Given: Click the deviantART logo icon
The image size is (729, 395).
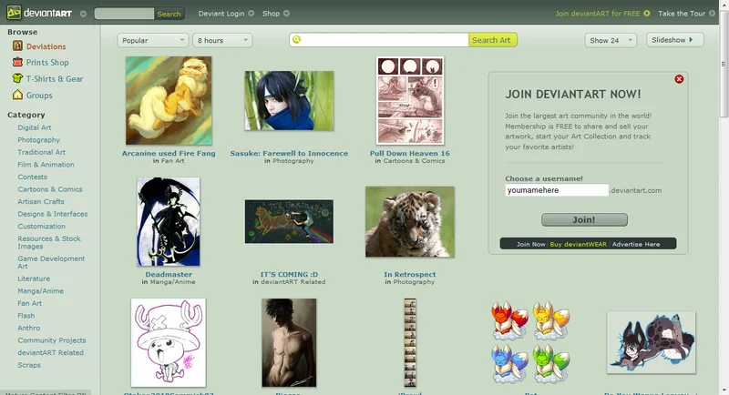Looking at the screenshot, I should tap(12, 14).
